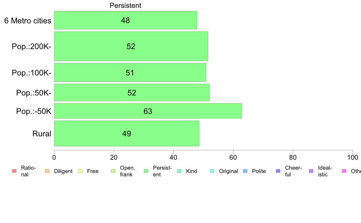361x223 pixels.
Task: Click the cyan Original legend swatch
Action: (212, 171)
